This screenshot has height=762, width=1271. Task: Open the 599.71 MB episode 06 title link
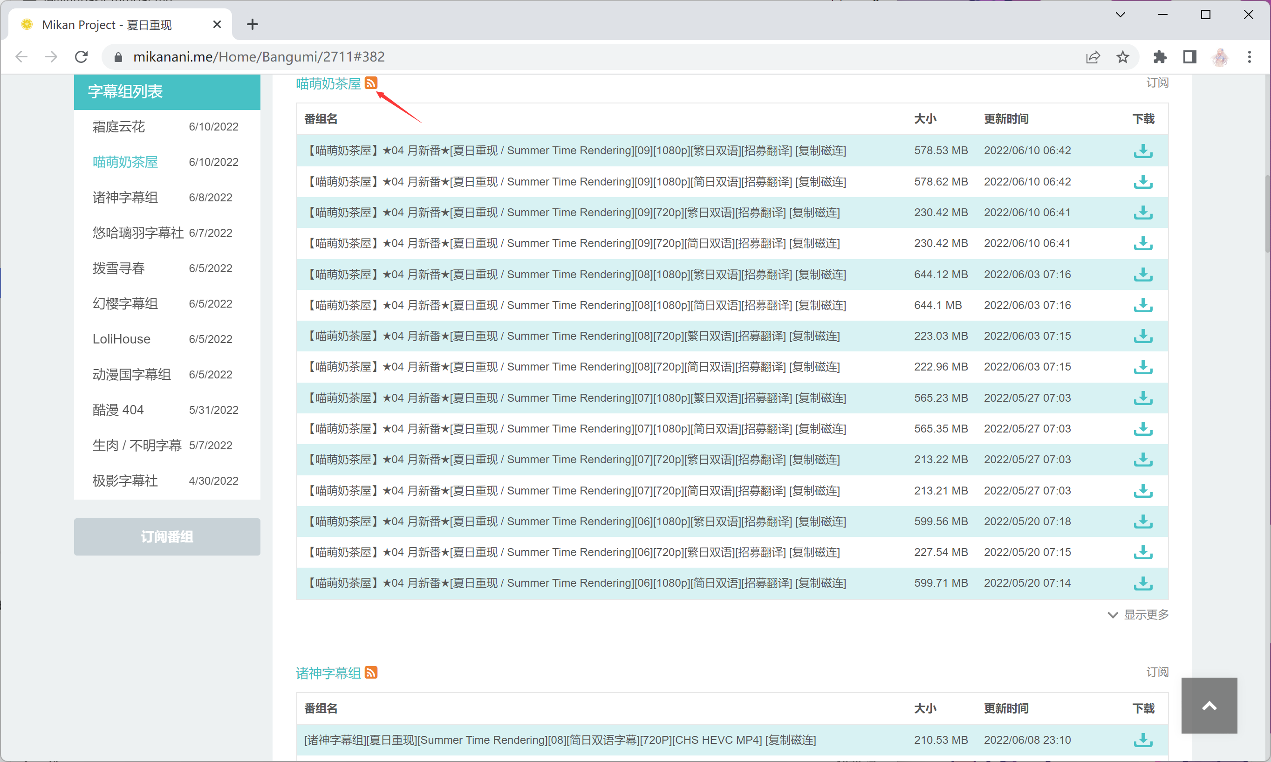point(548,583)
